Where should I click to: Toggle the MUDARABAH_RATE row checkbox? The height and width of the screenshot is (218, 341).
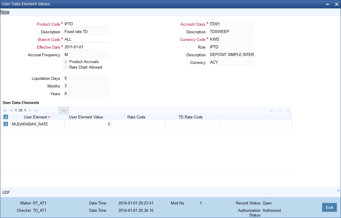(x=6, y=124)
